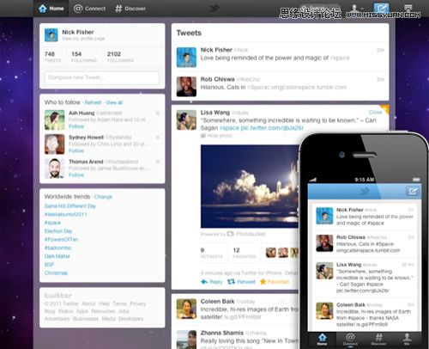
Task: Open Thomas Arend's avatar
Action: [54, 168]
